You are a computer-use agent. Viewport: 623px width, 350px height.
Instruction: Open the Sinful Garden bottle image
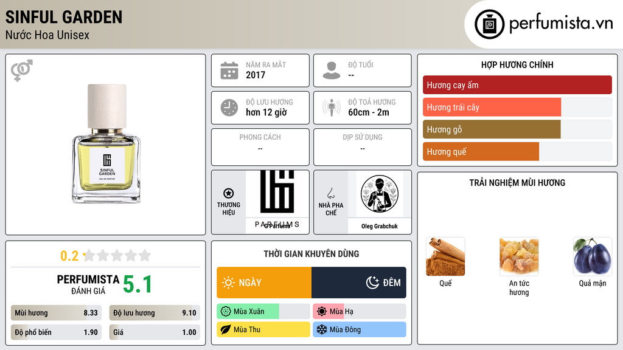click(x=106, y=143)
